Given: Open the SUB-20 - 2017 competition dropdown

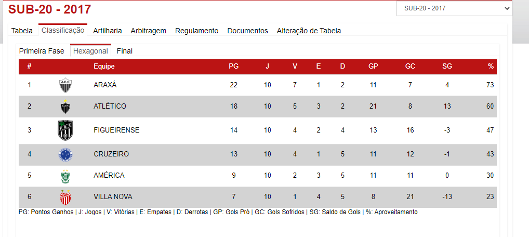Looking at the screenshot, I should pos(454,8).
